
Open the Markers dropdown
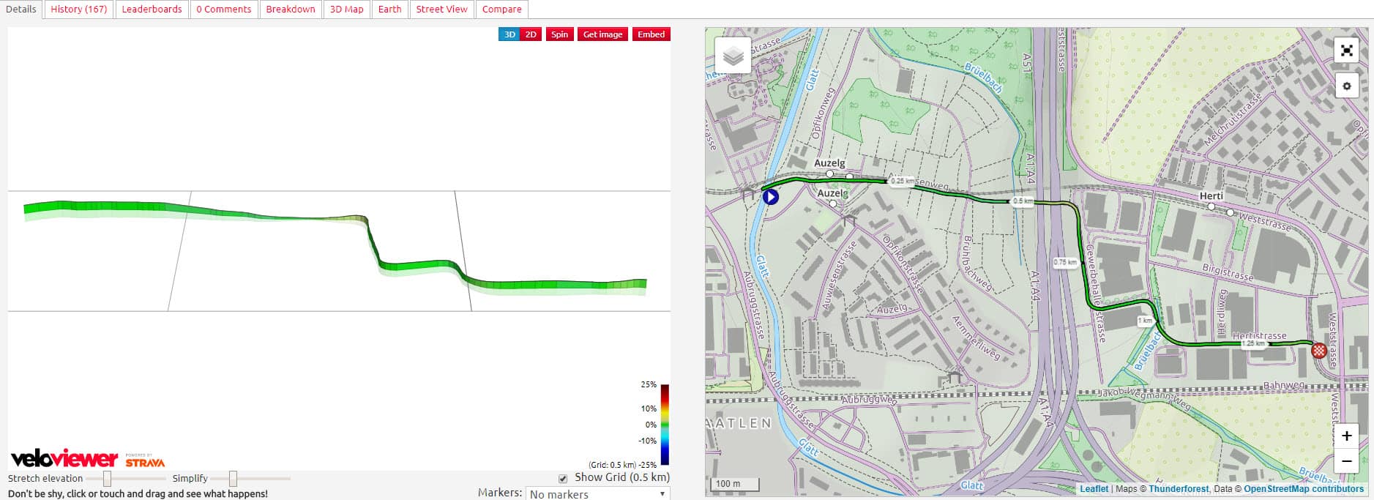coord(597,494)
